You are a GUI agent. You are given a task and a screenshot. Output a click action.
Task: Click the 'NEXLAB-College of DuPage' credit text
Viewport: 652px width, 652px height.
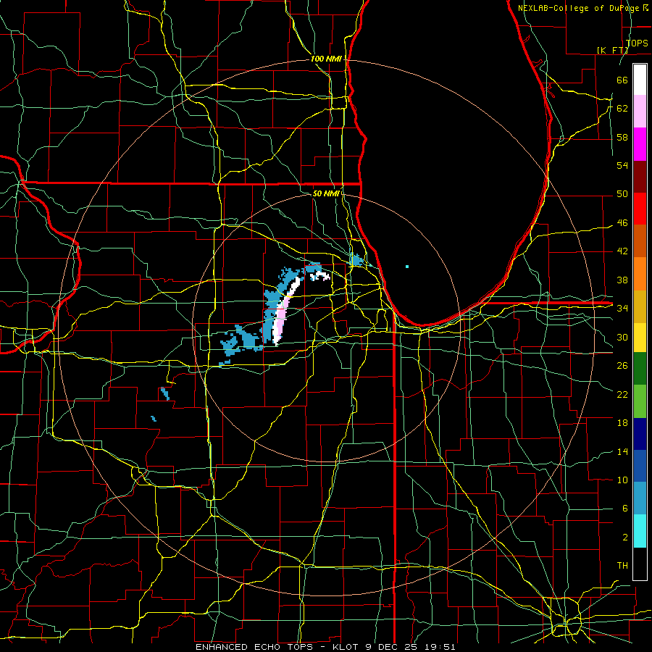580,8
